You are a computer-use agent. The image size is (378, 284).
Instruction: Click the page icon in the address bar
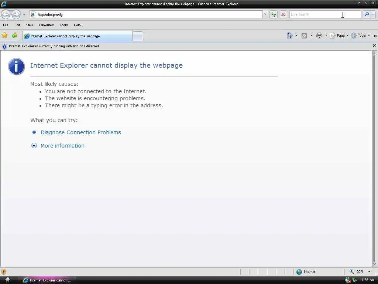[33, 15]
